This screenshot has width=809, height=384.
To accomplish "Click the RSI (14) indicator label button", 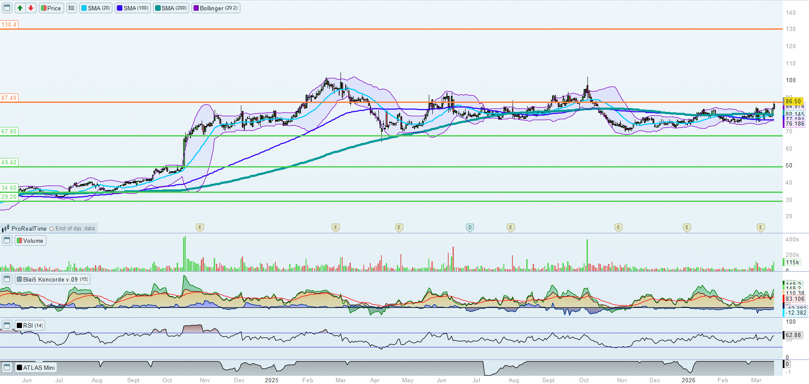I will coord(30,325).
